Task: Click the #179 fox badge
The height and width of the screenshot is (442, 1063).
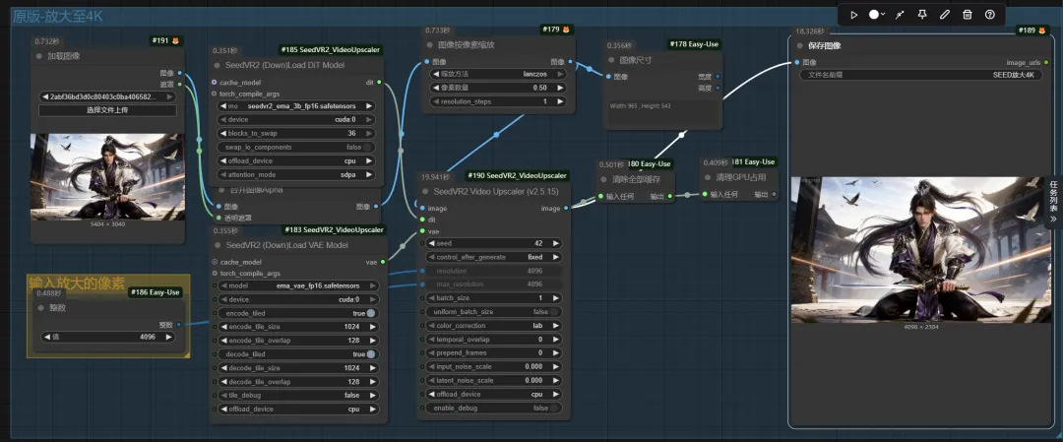Action: pos(557,30)
